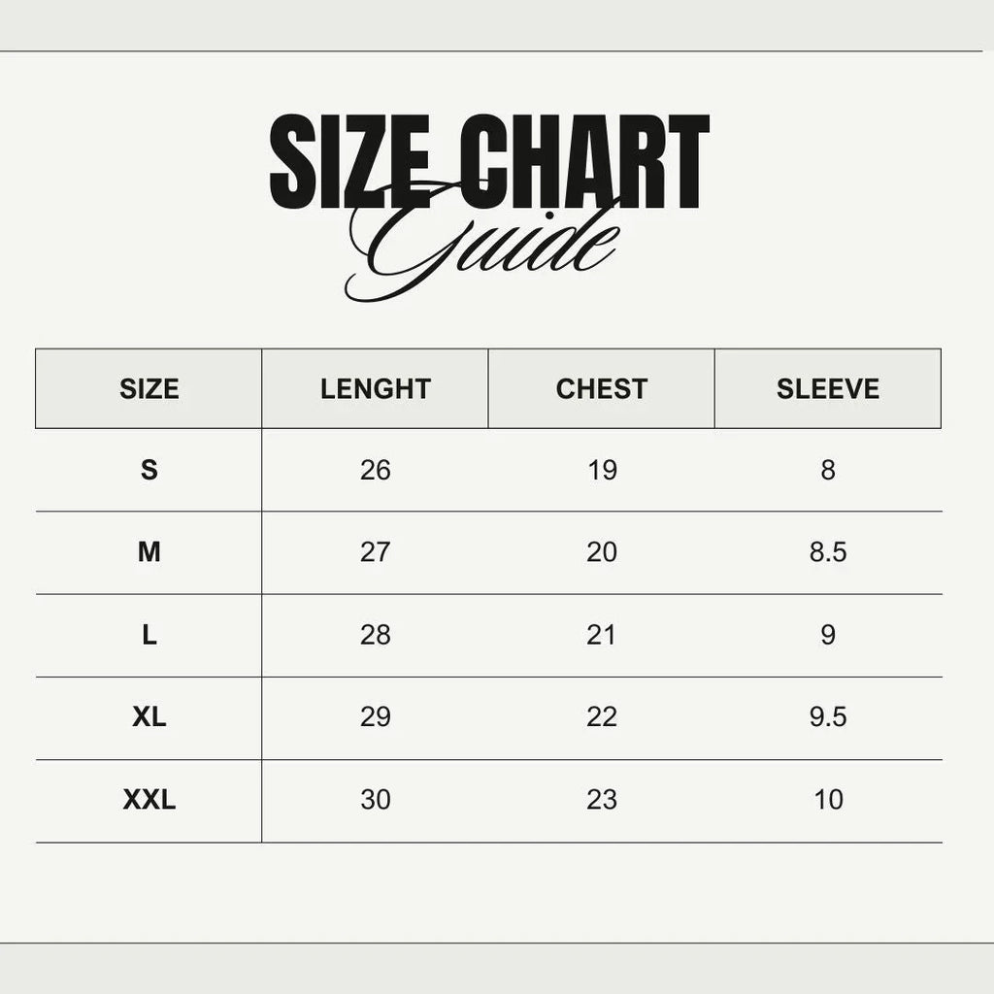
Task: Click the L size row label
Action: tap(149, 636)
